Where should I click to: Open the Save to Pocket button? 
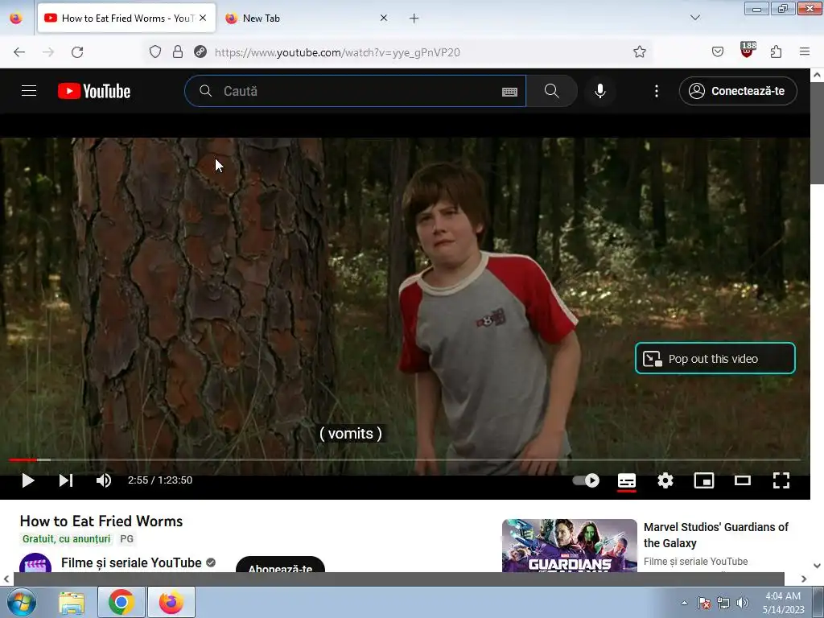[717, 51]
